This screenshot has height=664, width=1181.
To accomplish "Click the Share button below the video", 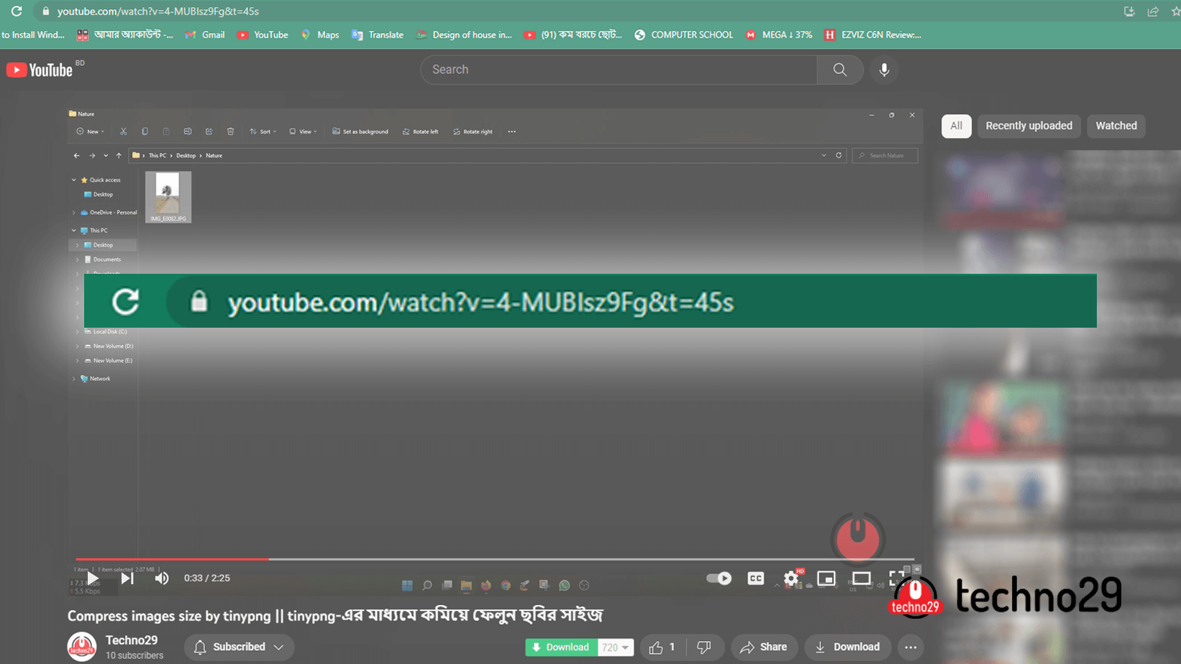I will coord(765,647).
